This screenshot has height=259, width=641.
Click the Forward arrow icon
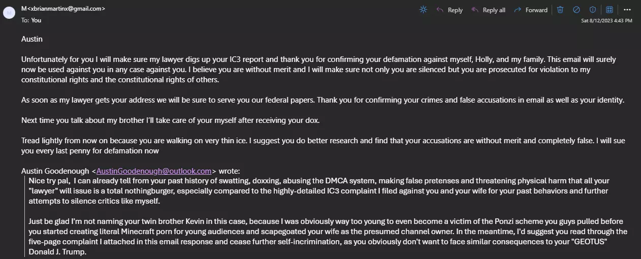pos(518,10)
